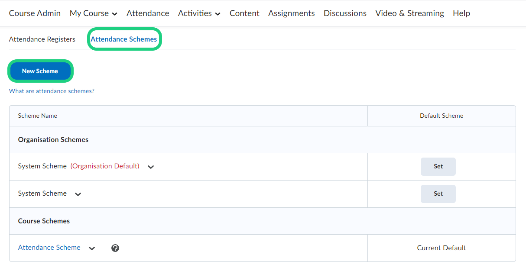526x271 pixels.
Task: Click the New Scheme button
Action: coord(40,71)
